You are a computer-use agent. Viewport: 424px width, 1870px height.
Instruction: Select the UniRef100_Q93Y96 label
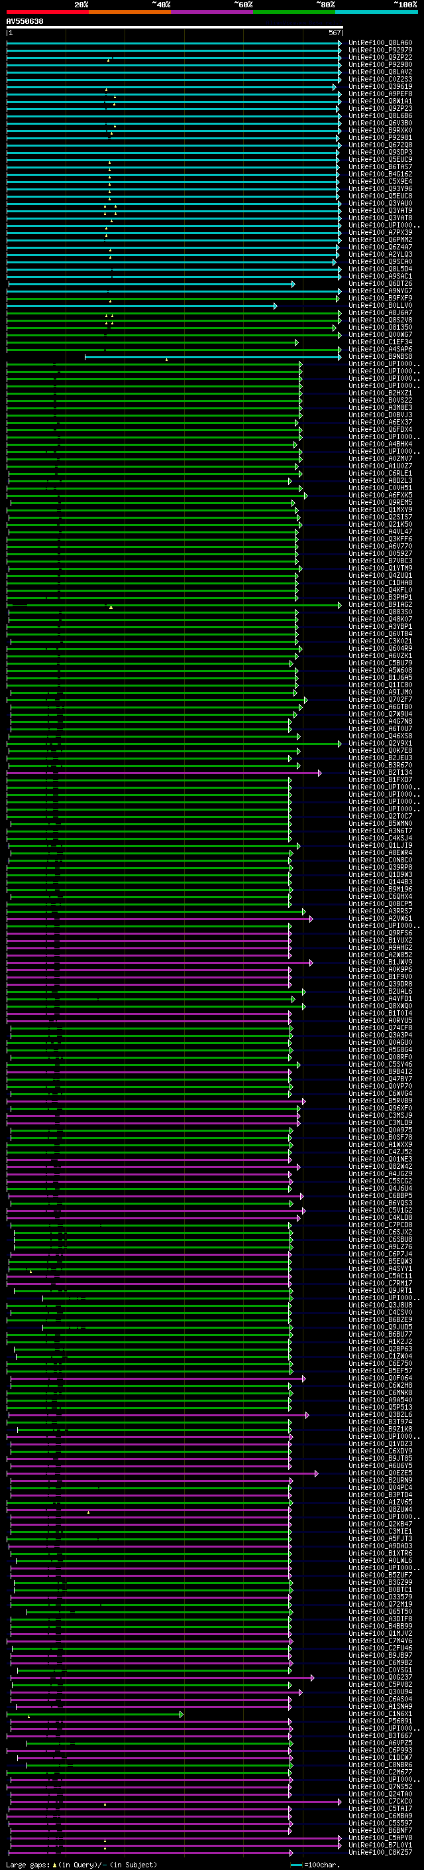[x=380, y=189]
